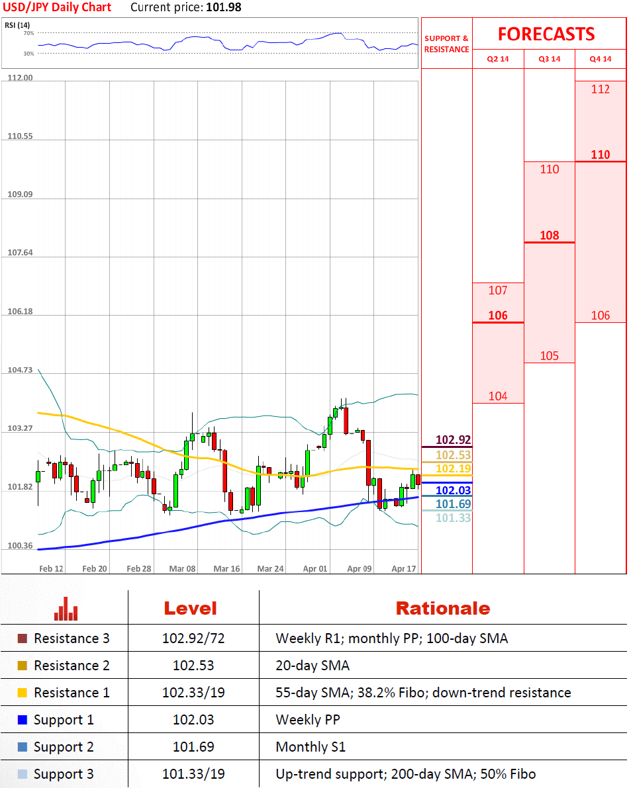
Task: Click the 'FORECASTS' heading
Action: (x=546, y=34)
